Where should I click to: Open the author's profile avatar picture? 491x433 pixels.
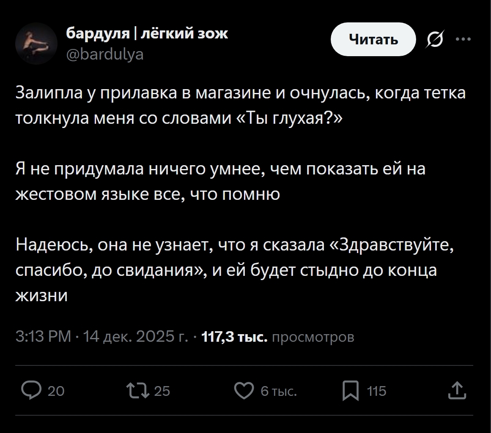36,44
